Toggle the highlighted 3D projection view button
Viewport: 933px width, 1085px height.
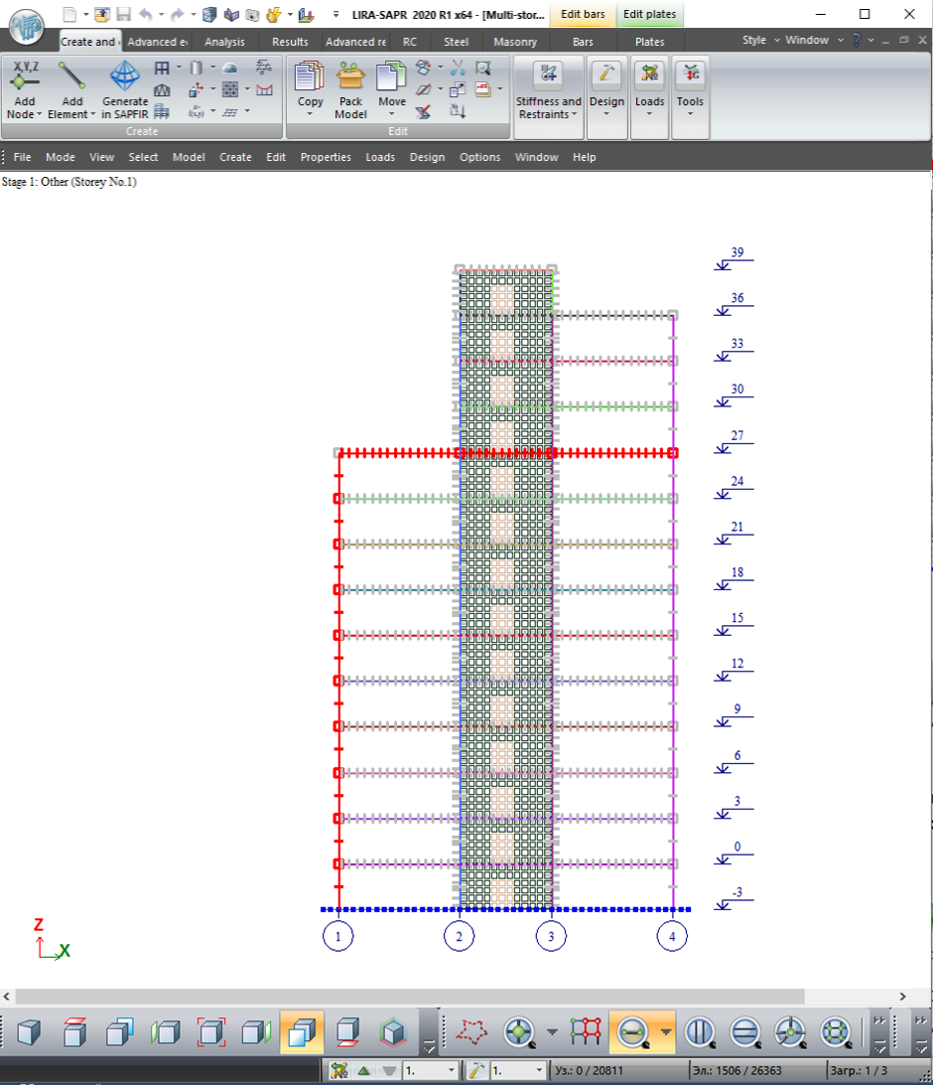point(301,1033)
